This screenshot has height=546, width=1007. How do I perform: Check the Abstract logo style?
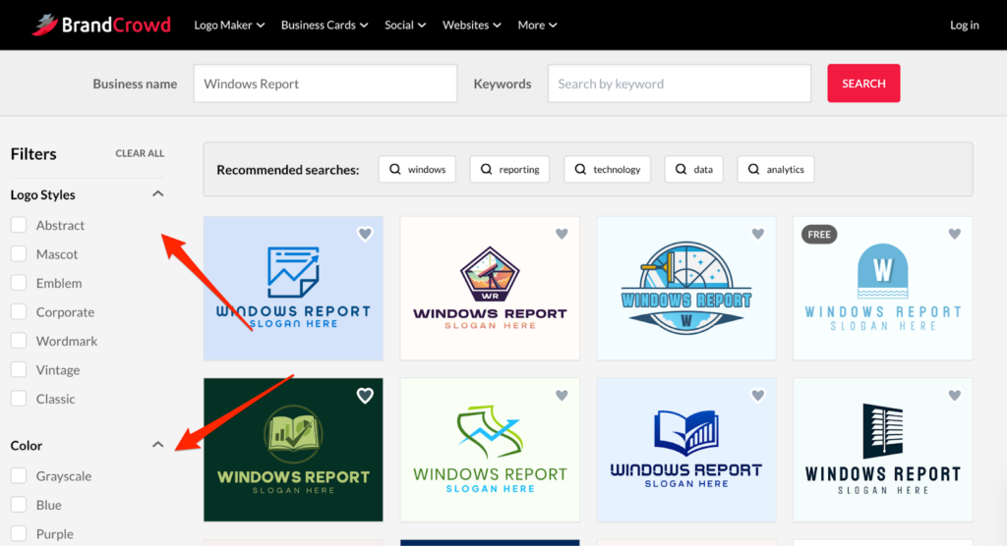(19, 225)
